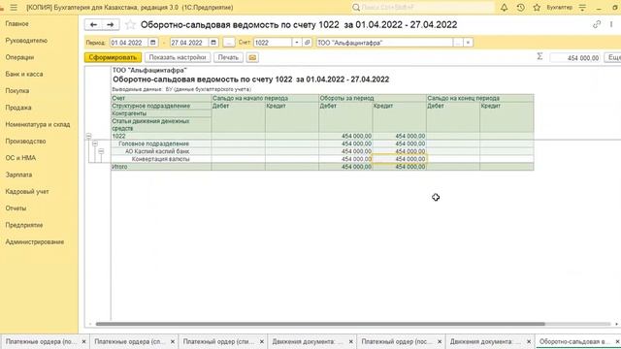Screen dimensions: 621x349
Task: Open notifications bell icon
Action: [x=504, y=7]
